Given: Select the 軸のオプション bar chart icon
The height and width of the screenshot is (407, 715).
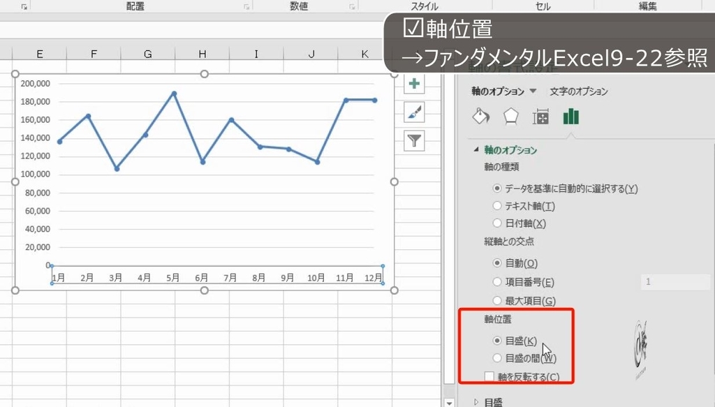Looking at the screenshot, I should pos(570,117).
